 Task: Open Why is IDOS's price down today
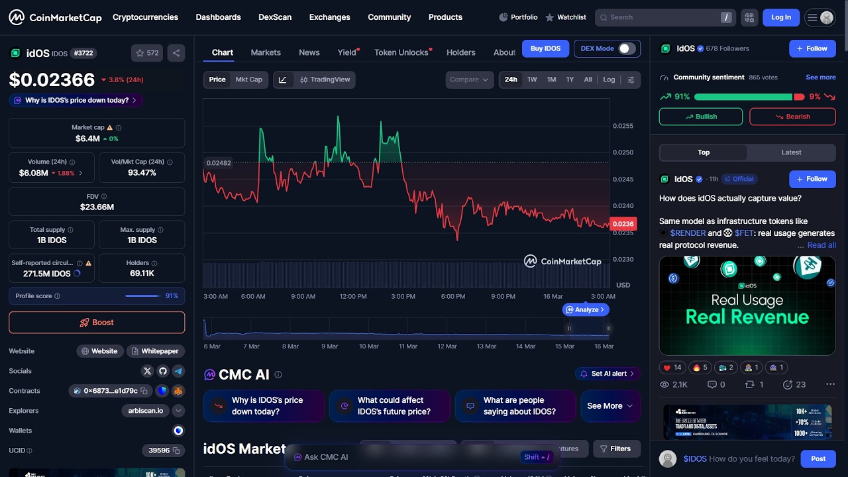(x=76, y=101)
